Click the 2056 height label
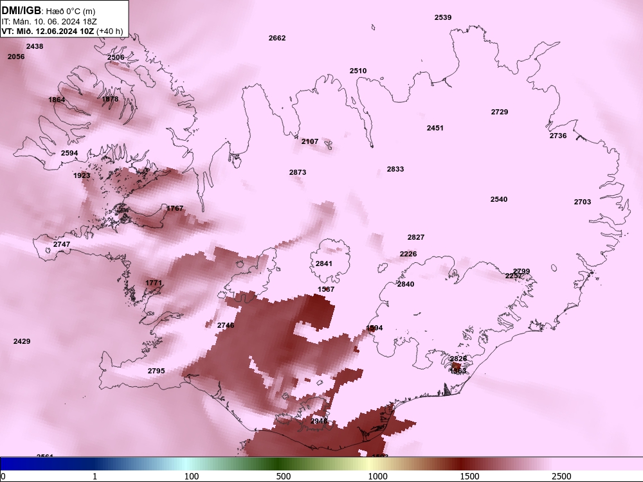643x482 pixels. pyautogui.click(x=16, y=57)
